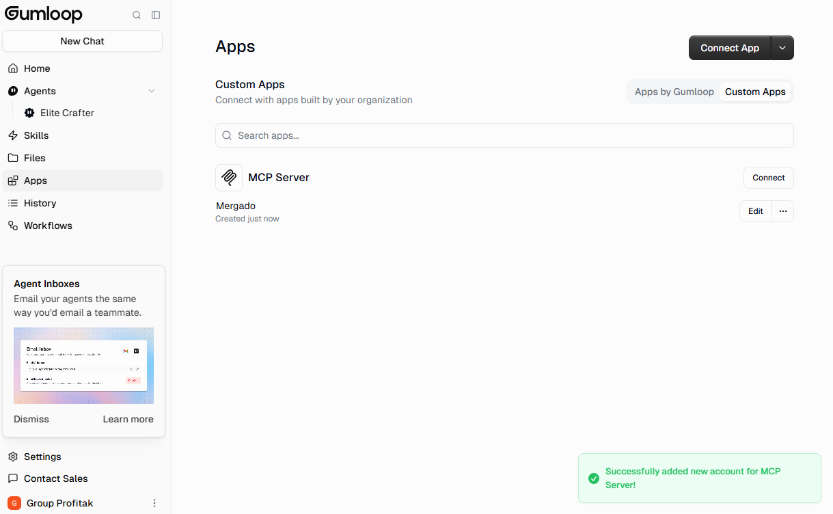Click the Agents icon in sidebar
The height and width of the screenshot is (514, 833).
[13, 91]
